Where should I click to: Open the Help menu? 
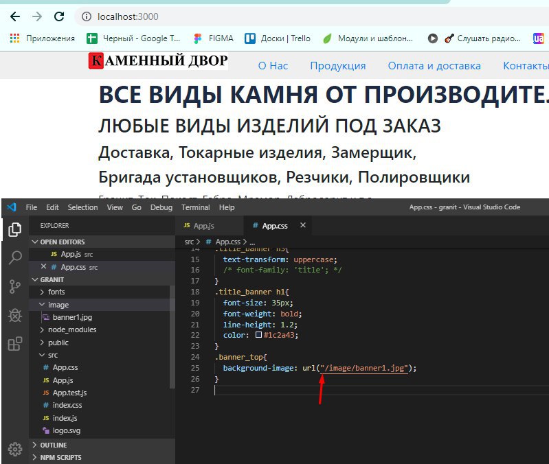point(227,207)
